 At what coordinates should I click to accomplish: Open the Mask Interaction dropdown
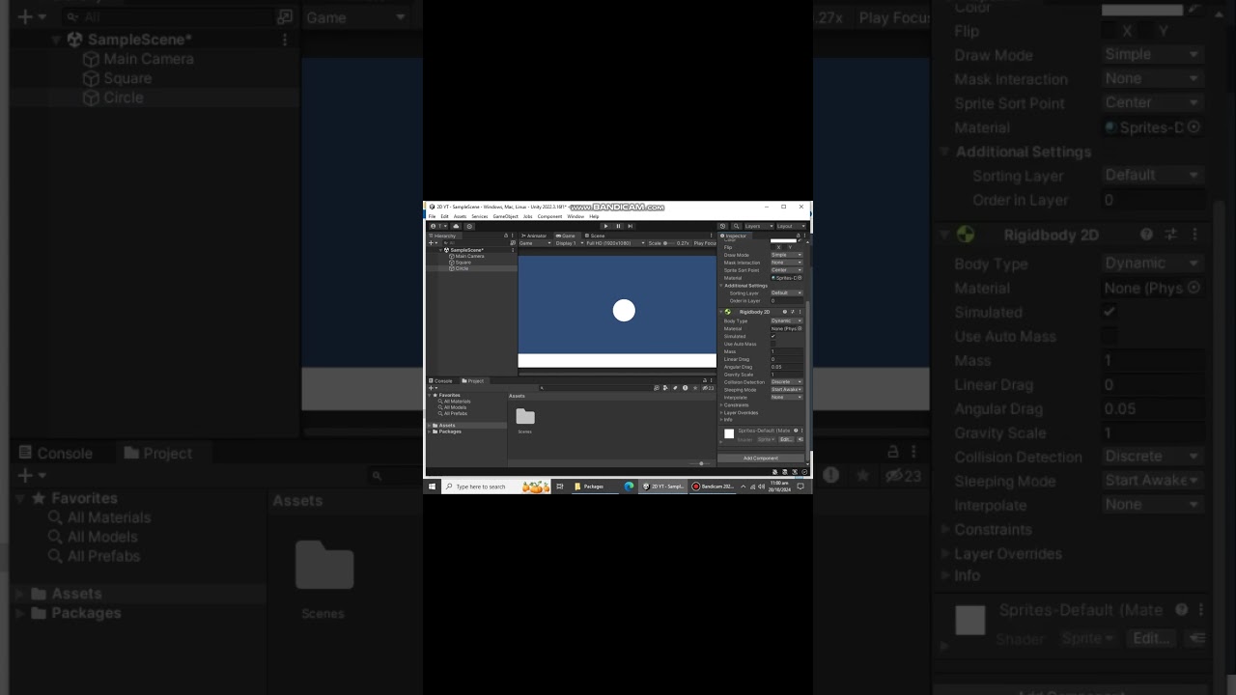(787, 263)
